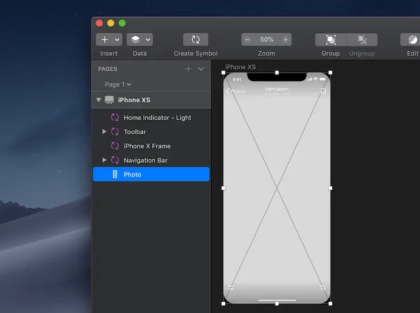Screen dimensions: 420x313
Task: Click the 50% zoom value
Action: pyautogui.click(x=267, y=39)
